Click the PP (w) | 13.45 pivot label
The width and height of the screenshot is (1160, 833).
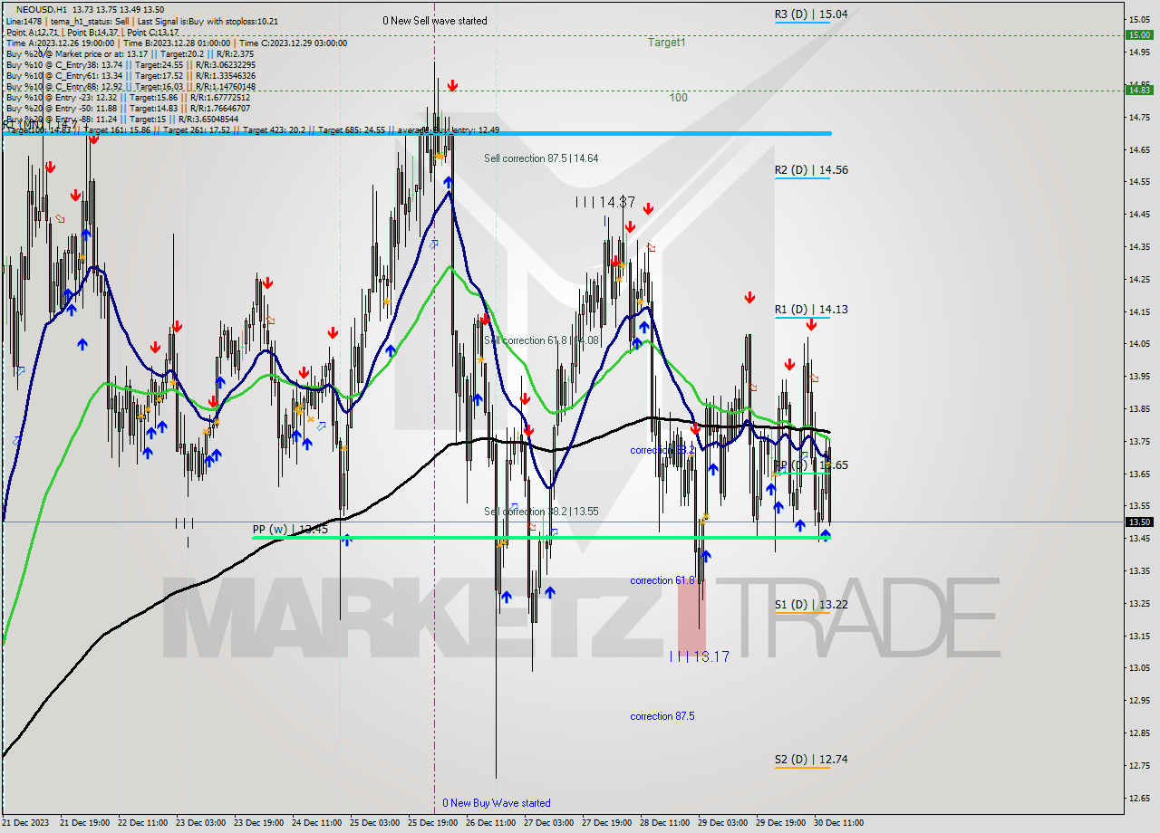point(290,530)
